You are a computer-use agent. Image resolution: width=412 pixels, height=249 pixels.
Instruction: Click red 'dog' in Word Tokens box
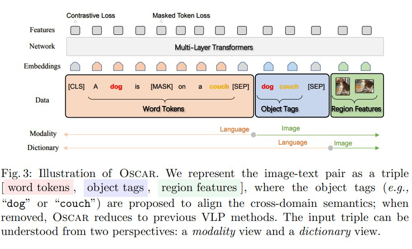coord(116,86)
